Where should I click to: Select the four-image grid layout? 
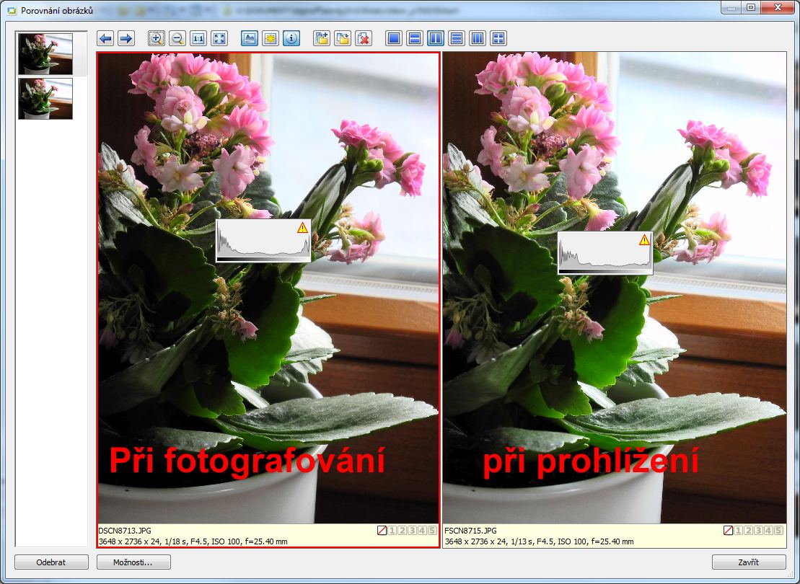[x=498, y=38]
